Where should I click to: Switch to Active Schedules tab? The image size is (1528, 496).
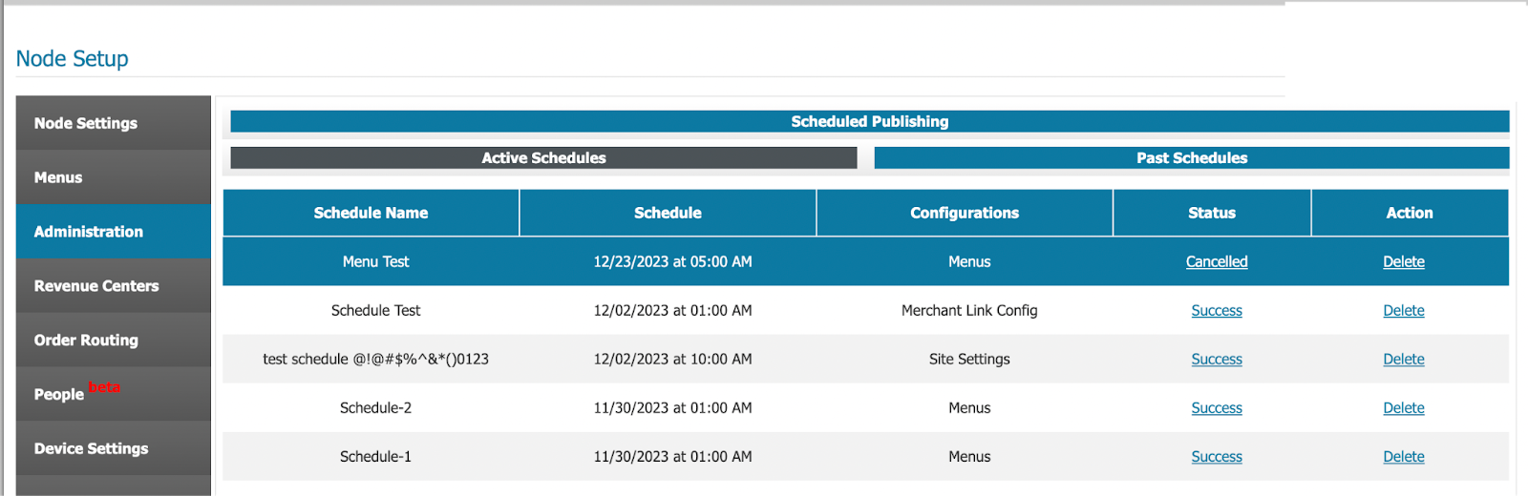[543, 158]
